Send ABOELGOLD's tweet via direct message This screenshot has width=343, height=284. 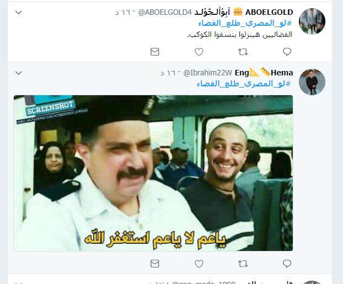point(154,52)
